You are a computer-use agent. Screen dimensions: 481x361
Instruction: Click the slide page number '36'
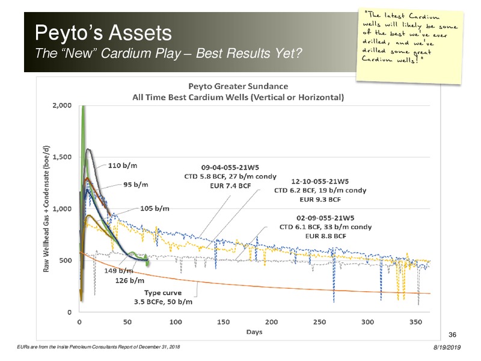(x=452, y=335)
